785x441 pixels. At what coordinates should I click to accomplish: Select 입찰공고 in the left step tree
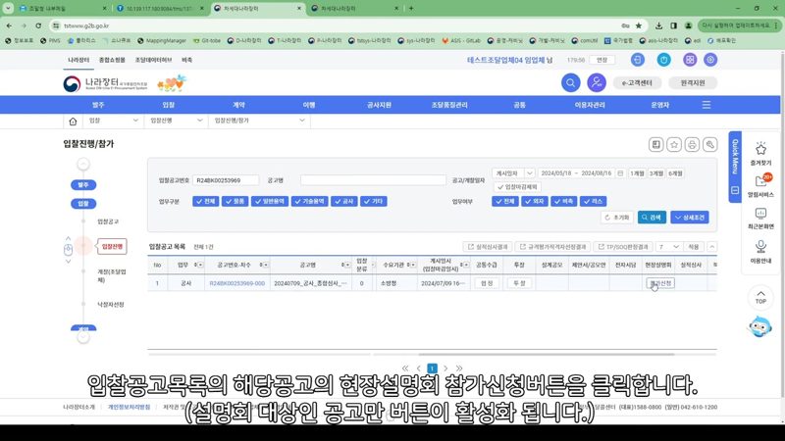108,221
